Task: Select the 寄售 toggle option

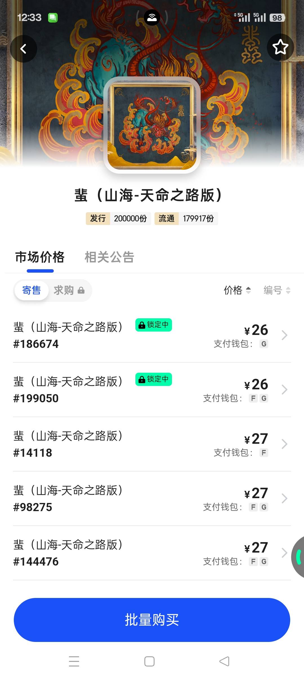Action: [32, 290]
